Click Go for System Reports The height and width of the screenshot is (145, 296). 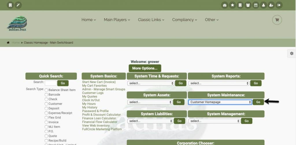click(x=256, y=83)
